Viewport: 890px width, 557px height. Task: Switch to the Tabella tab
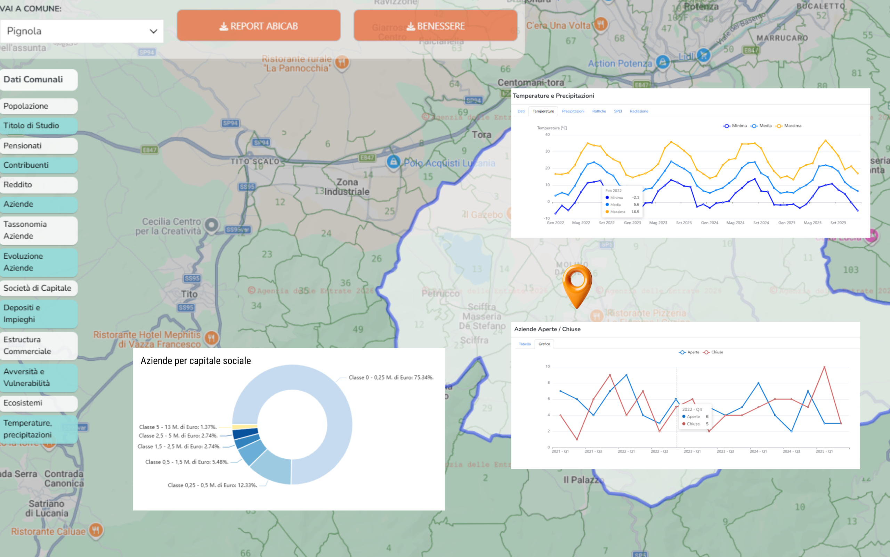coord(525,344)
